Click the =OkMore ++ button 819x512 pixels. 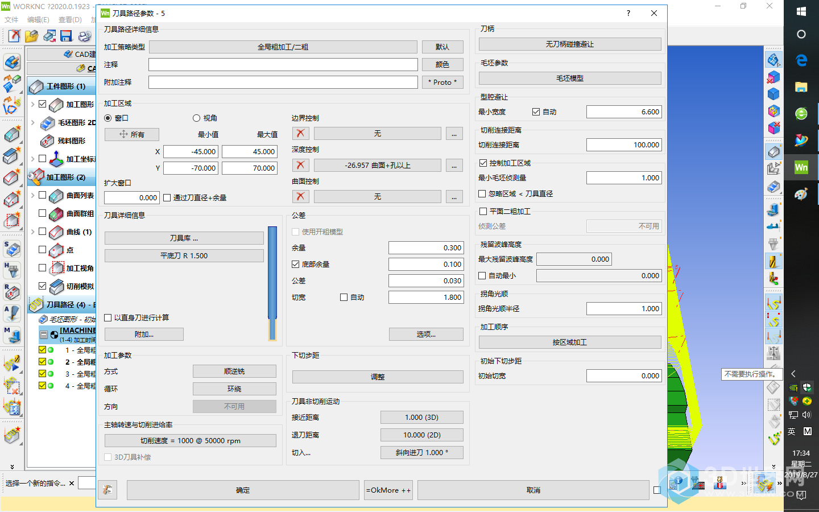click(x=388, y=490)
